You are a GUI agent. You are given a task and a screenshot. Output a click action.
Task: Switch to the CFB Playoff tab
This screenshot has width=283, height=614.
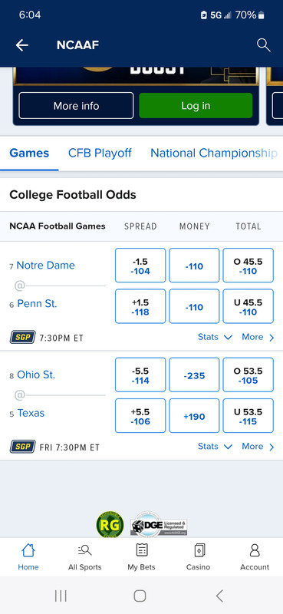click(x=100, y=153)
